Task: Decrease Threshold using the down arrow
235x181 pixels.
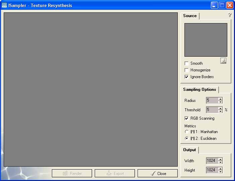Action: [220, 111]
